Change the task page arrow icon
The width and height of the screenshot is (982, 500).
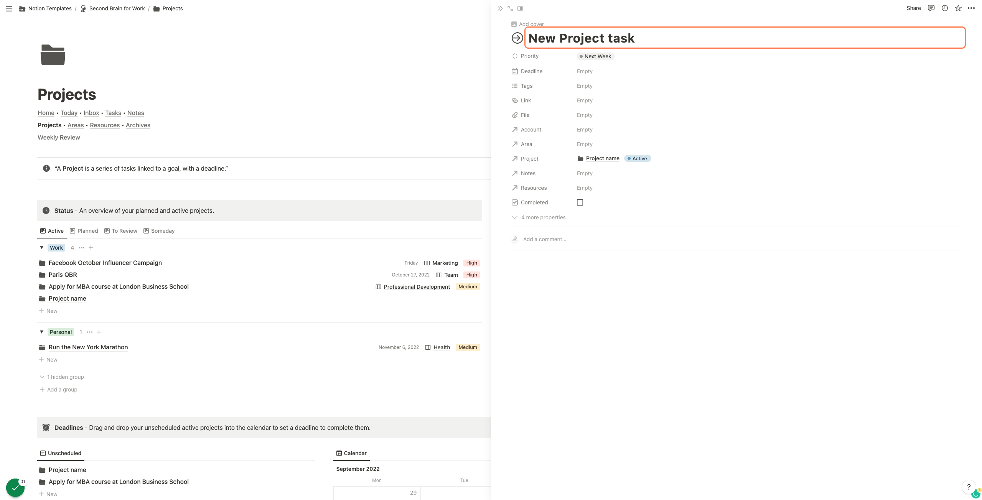[x=517, y=38]
